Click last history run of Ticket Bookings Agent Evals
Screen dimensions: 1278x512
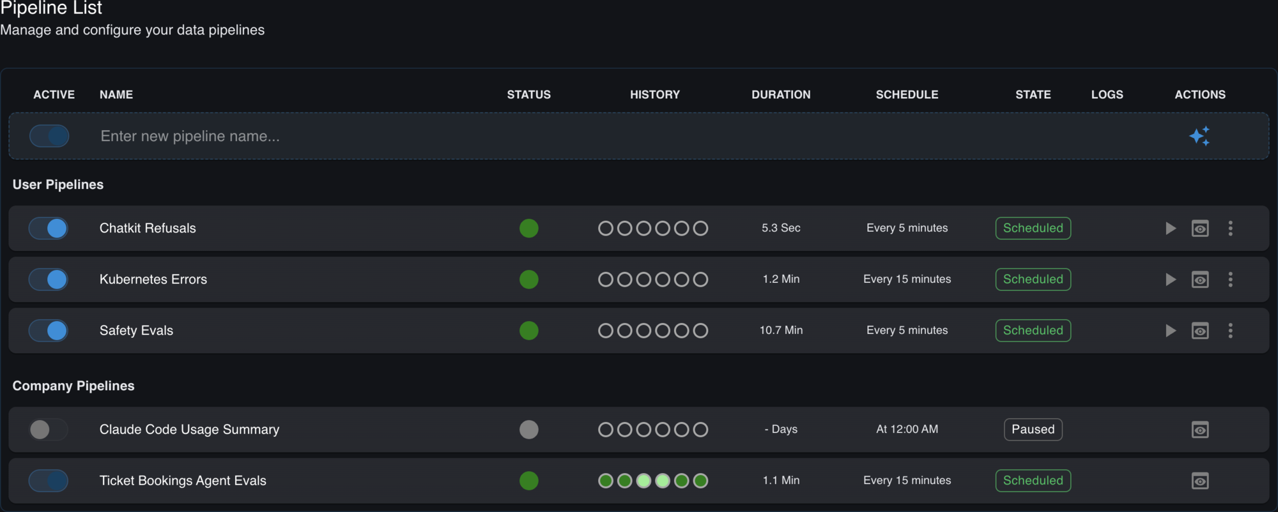pyautogui.click(x=701, y=481)
